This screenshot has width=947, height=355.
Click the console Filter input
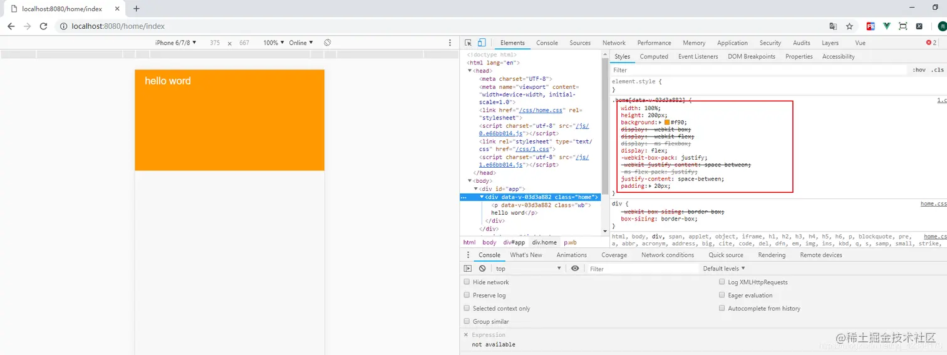tap(642, 269)
